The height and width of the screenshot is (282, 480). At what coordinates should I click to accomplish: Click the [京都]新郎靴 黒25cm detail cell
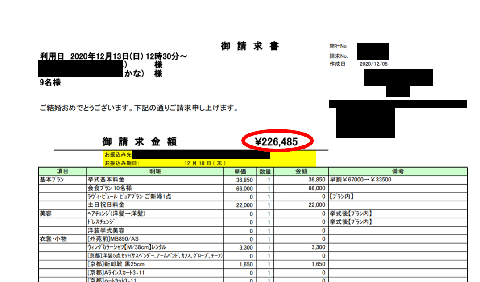click(155, 264)
